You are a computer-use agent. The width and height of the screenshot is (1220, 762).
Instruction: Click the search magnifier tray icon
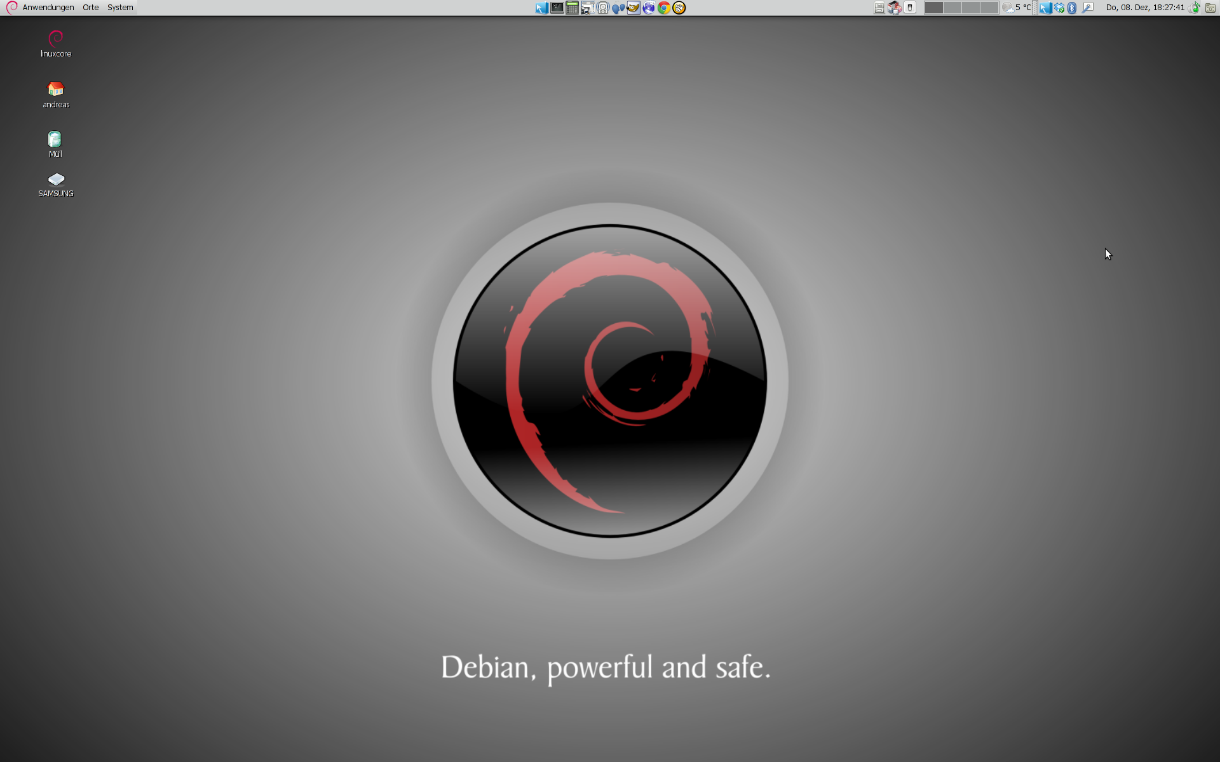pos(1088,8)
